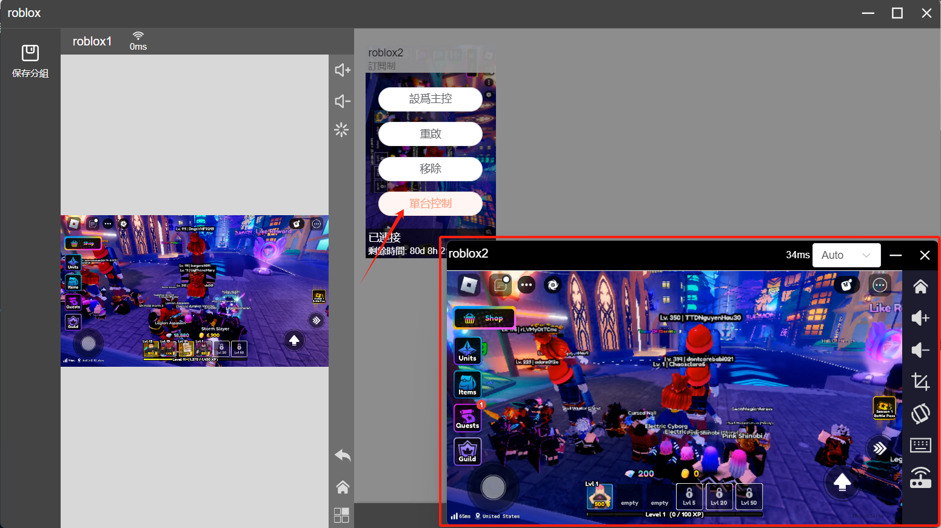
Task: Click the jump arrow button in the roblox2 game
Action: click(x=842, y=482)
